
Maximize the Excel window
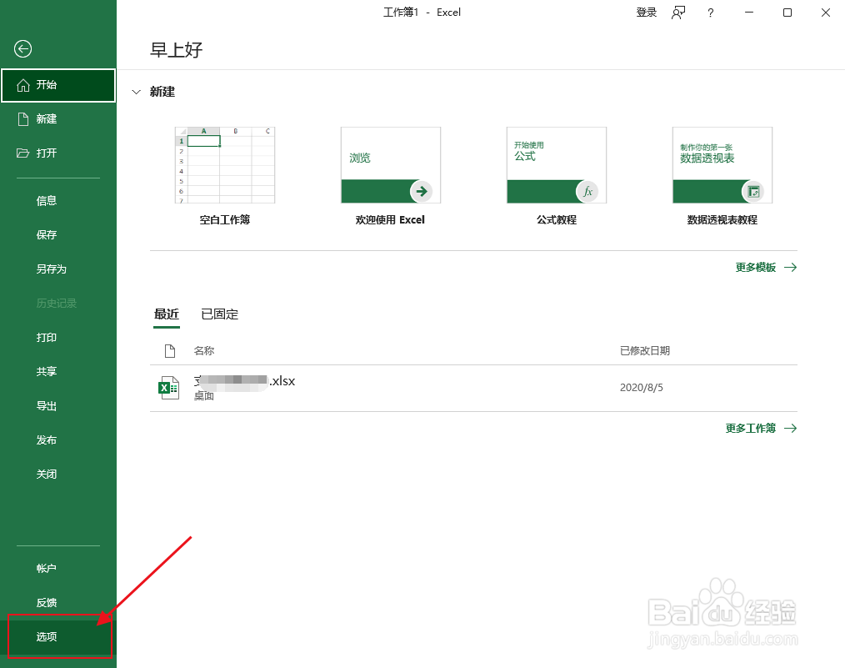point(787,13)
